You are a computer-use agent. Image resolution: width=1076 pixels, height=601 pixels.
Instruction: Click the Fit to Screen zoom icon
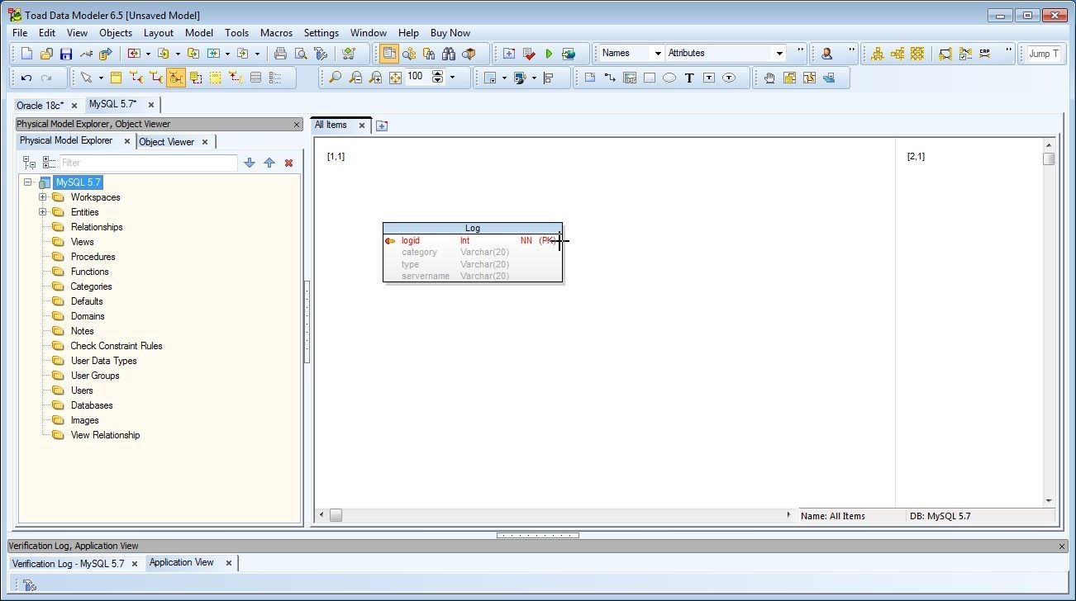pos(395,78)
